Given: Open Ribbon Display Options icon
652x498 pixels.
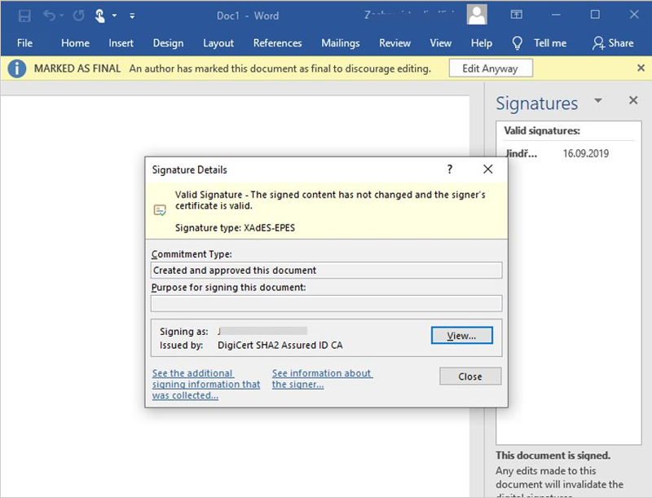Looking at the screenshot, I should 516,15.
